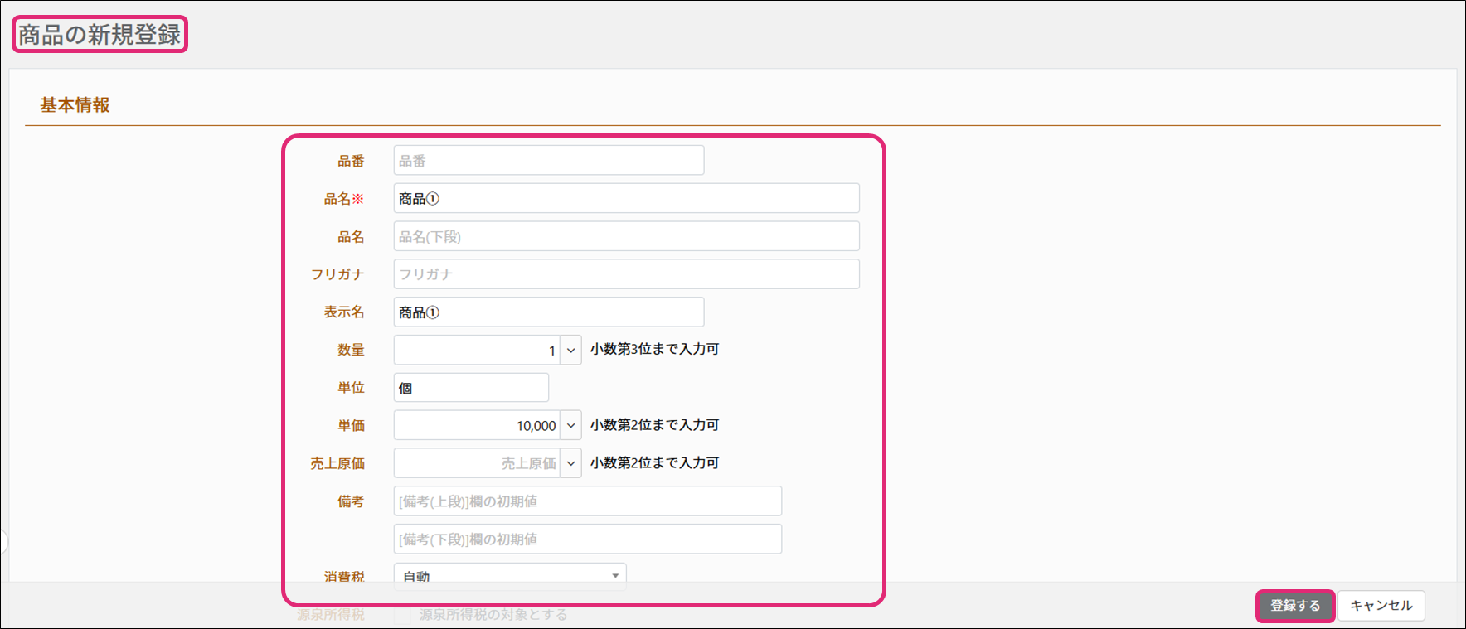The image size is (1466, 629).
Task: Click the フリガナ input field
Action: 626,274
